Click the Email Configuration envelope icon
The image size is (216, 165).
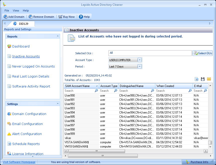click(x=9, y=124)
